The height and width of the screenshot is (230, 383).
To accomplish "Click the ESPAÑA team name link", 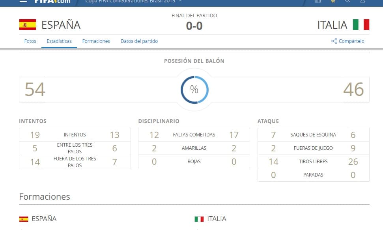I will tap(61, 24).
